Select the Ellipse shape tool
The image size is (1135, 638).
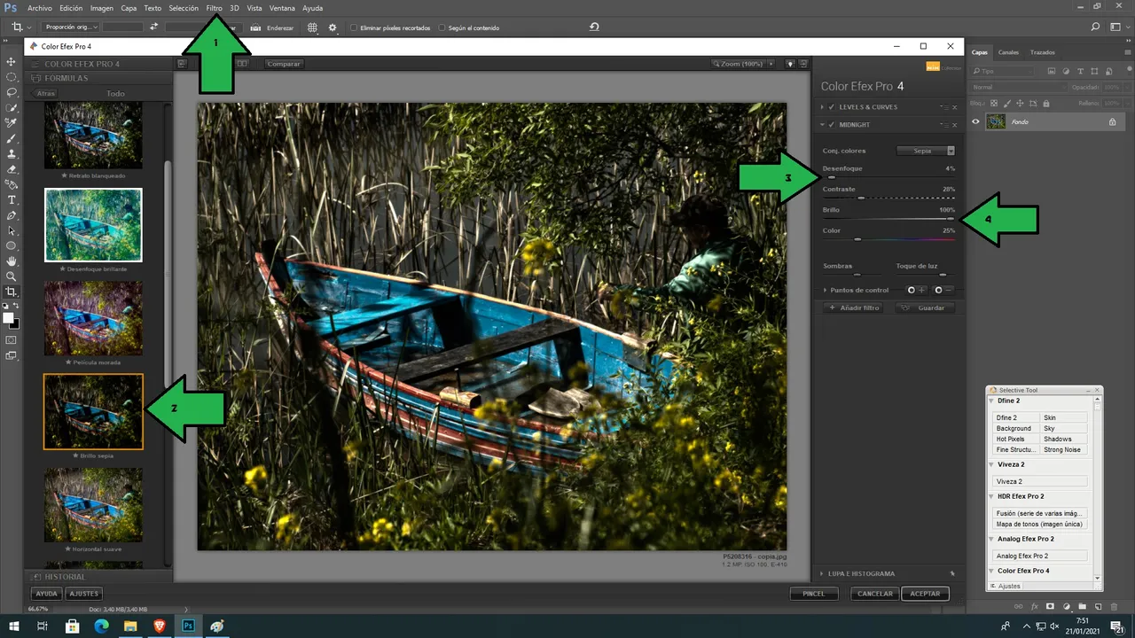12,245
